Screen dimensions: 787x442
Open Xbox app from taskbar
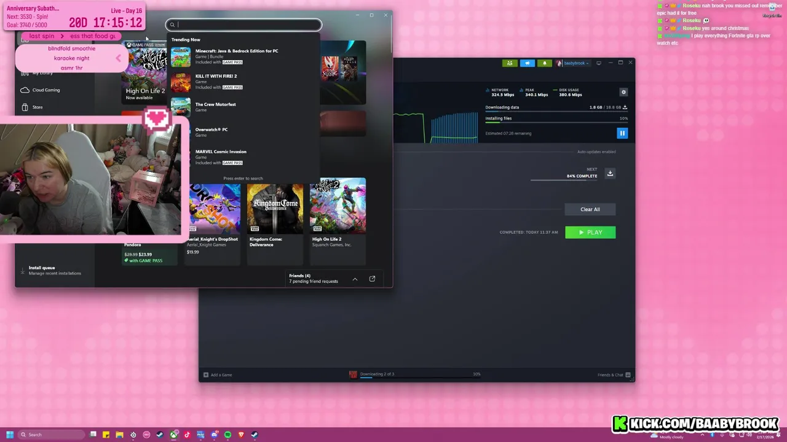pyautogui.click(x=173, y=435)
